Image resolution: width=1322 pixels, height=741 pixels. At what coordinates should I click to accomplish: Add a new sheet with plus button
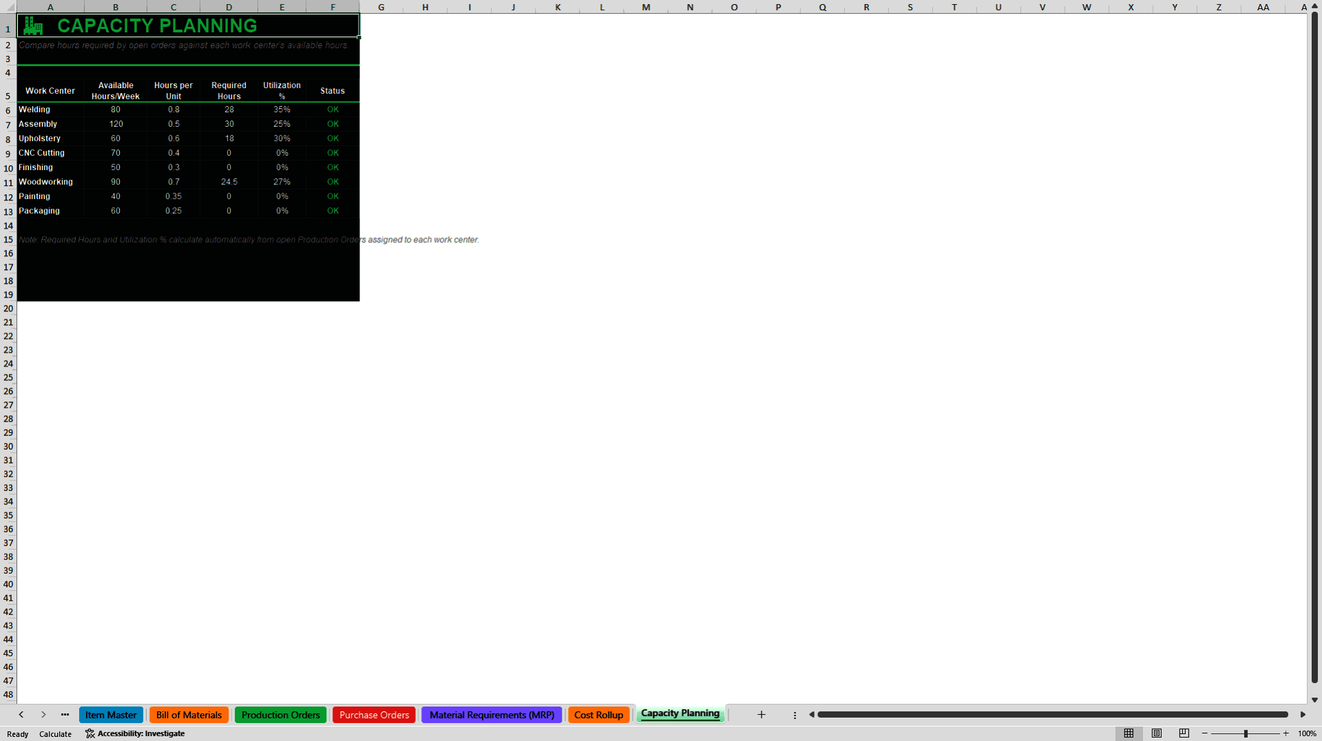coord(762,715)
